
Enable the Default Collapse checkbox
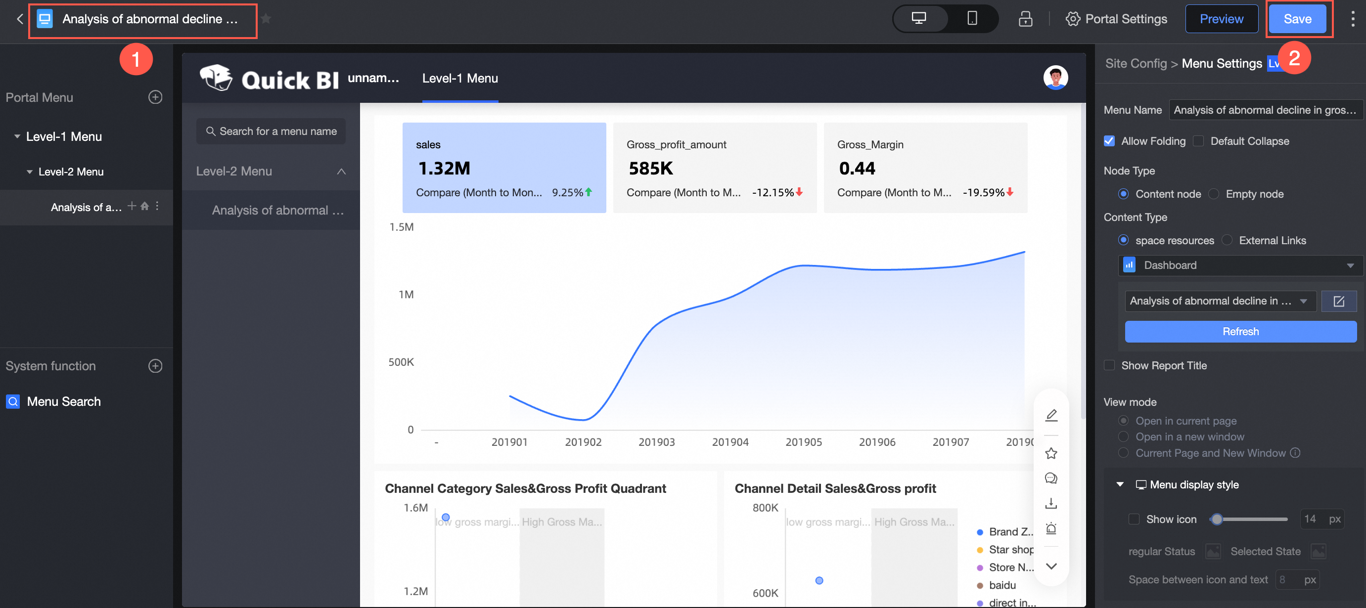(x=1198, y=141)
